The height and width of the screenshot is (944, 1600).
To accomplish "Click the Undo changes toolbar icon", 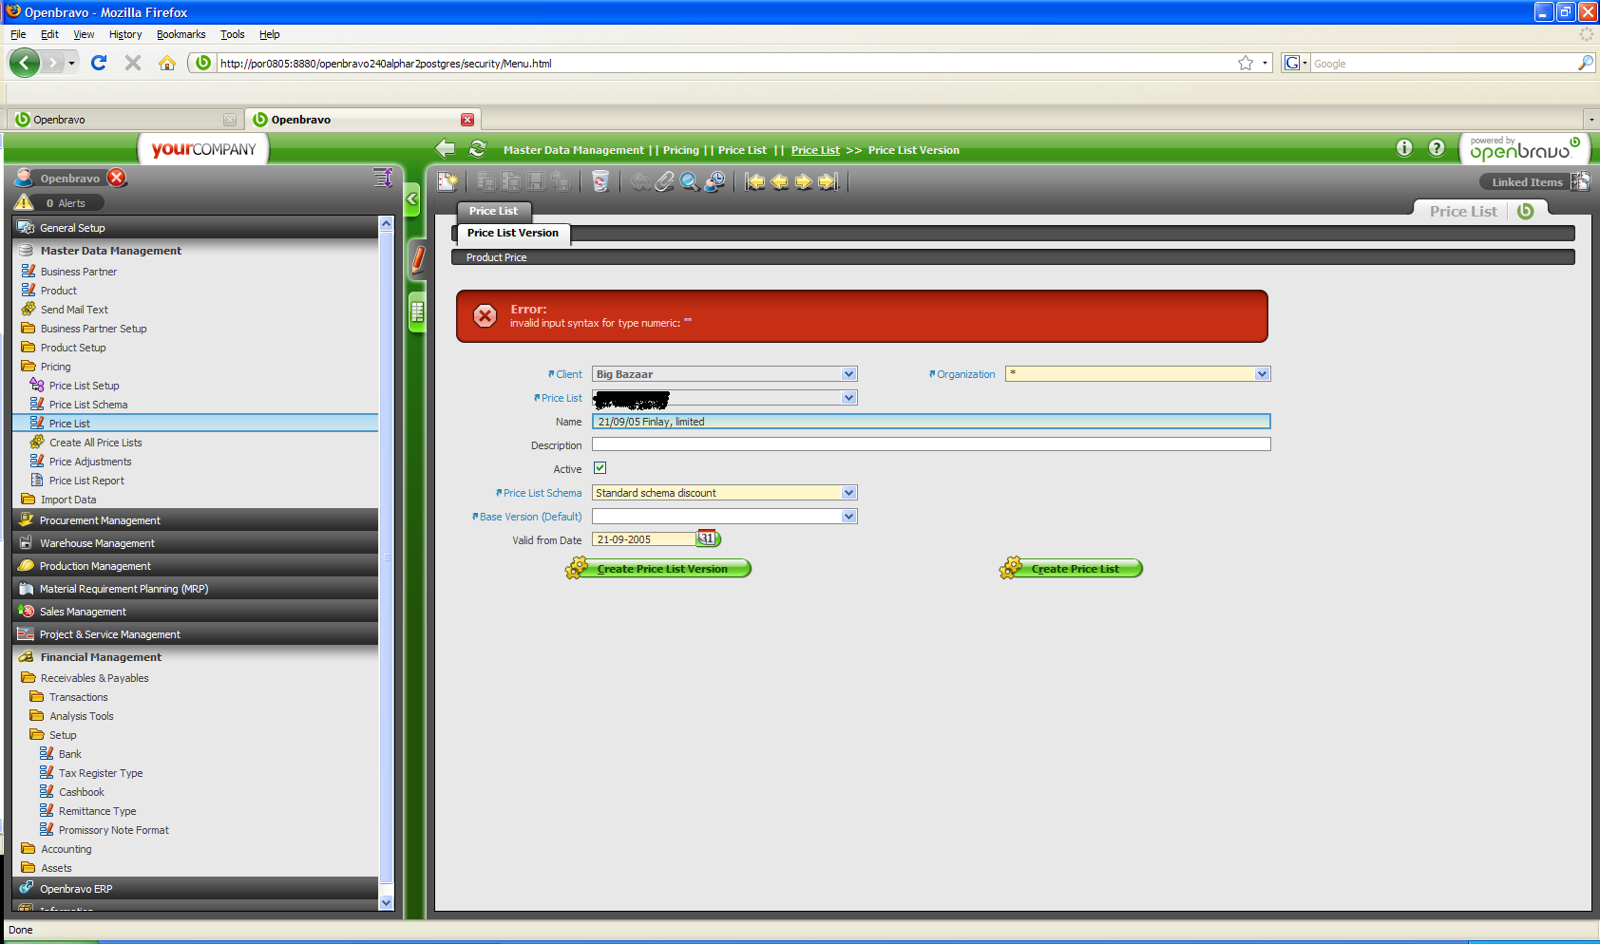I will point(640,181).
